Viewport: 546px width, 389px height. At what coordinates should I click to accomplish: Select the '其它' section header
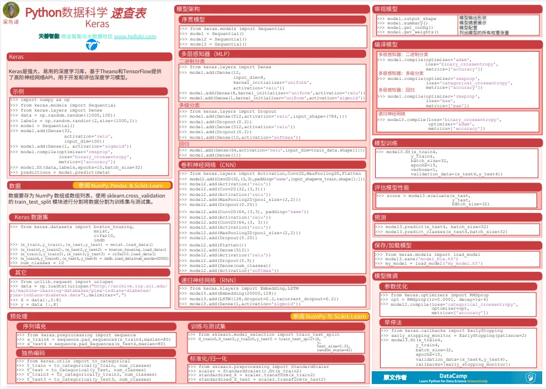coord(89,272)
